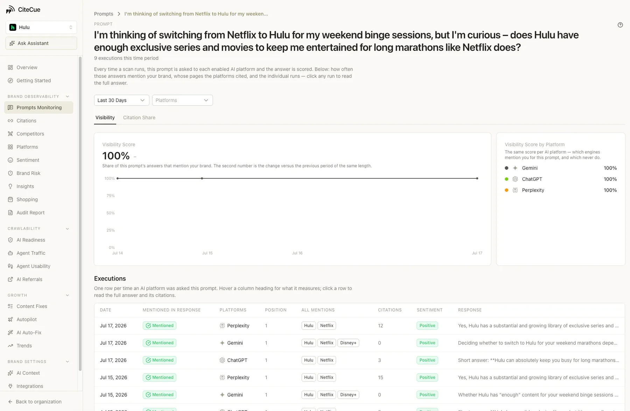Collapse the Brand Settings section
This screenshot has height=411, width=630.
[x=68, y=362]
